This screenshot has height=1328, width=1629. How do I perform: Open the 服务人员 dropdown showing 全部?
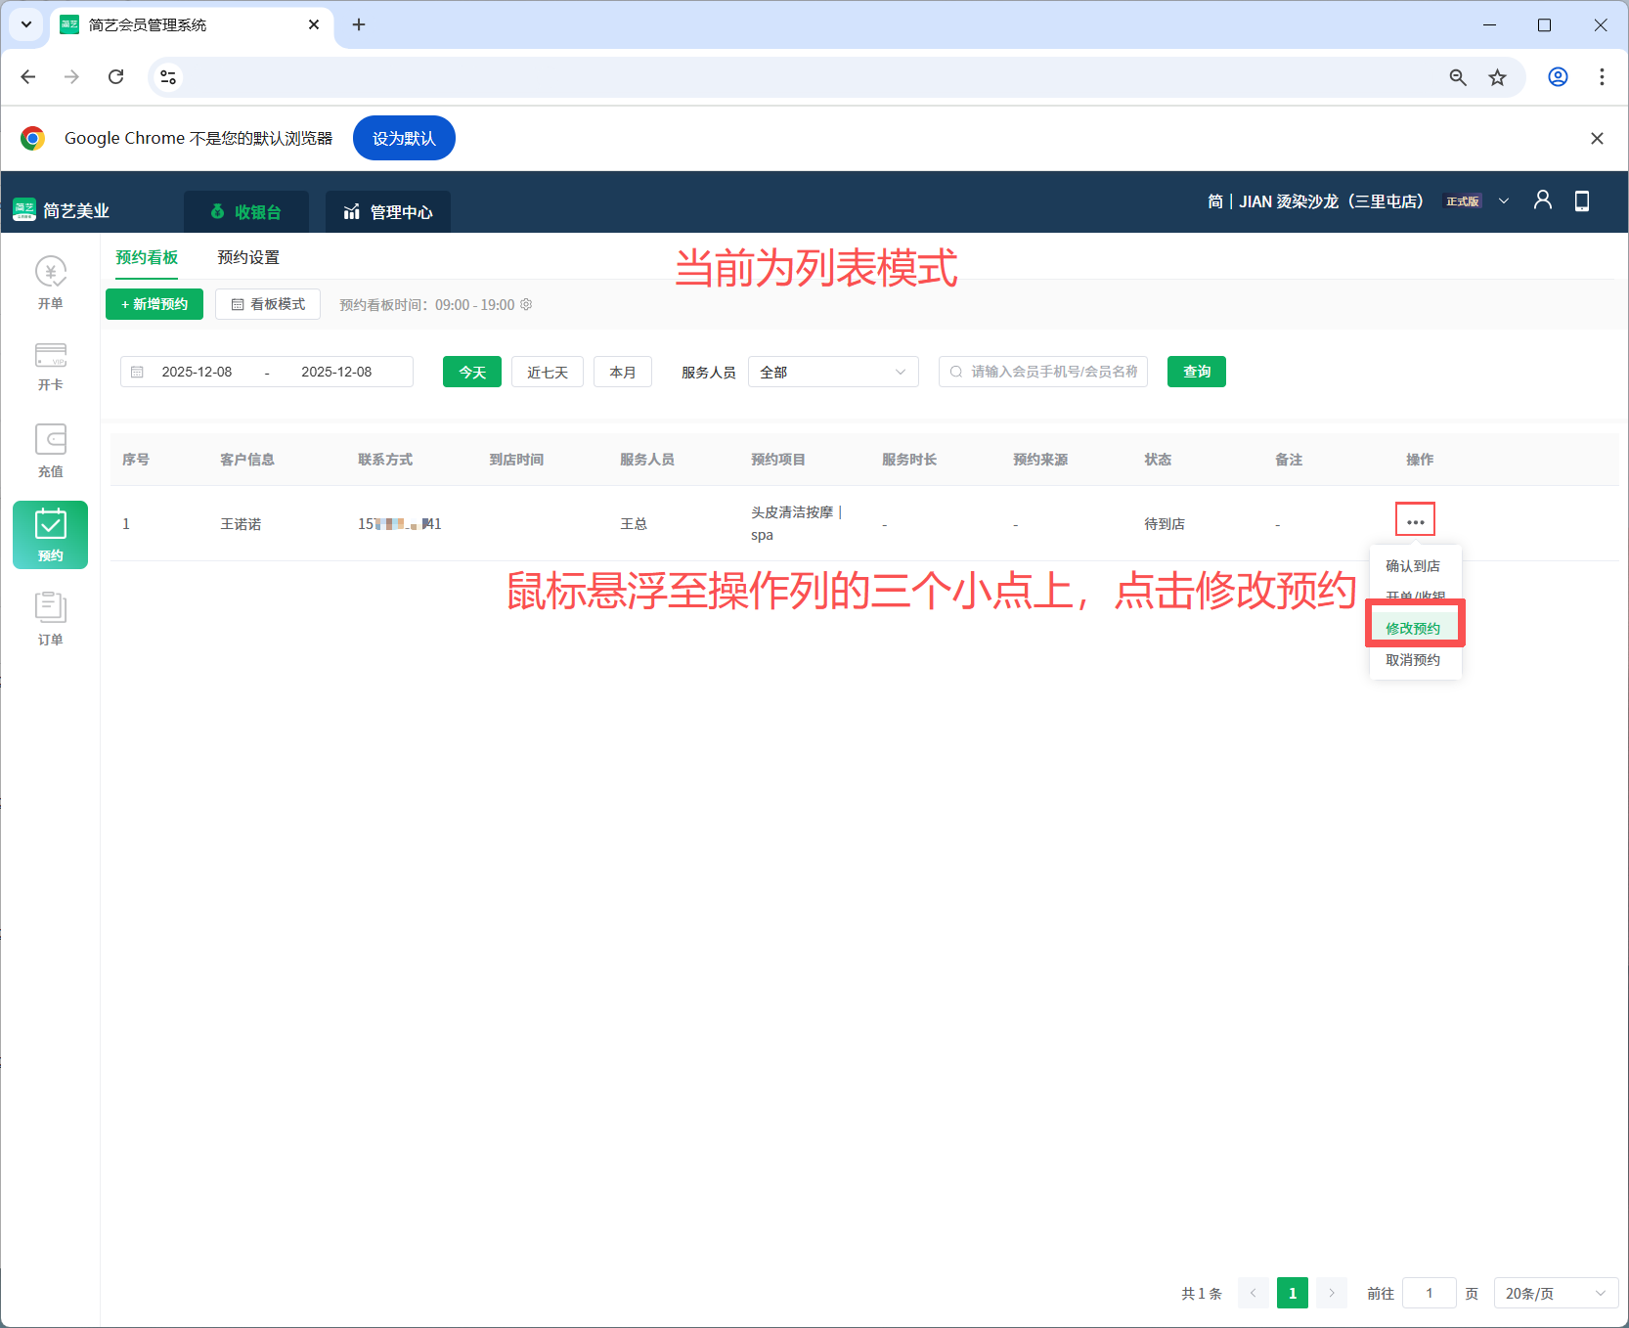pyautogui.click(x=832, y=372)
